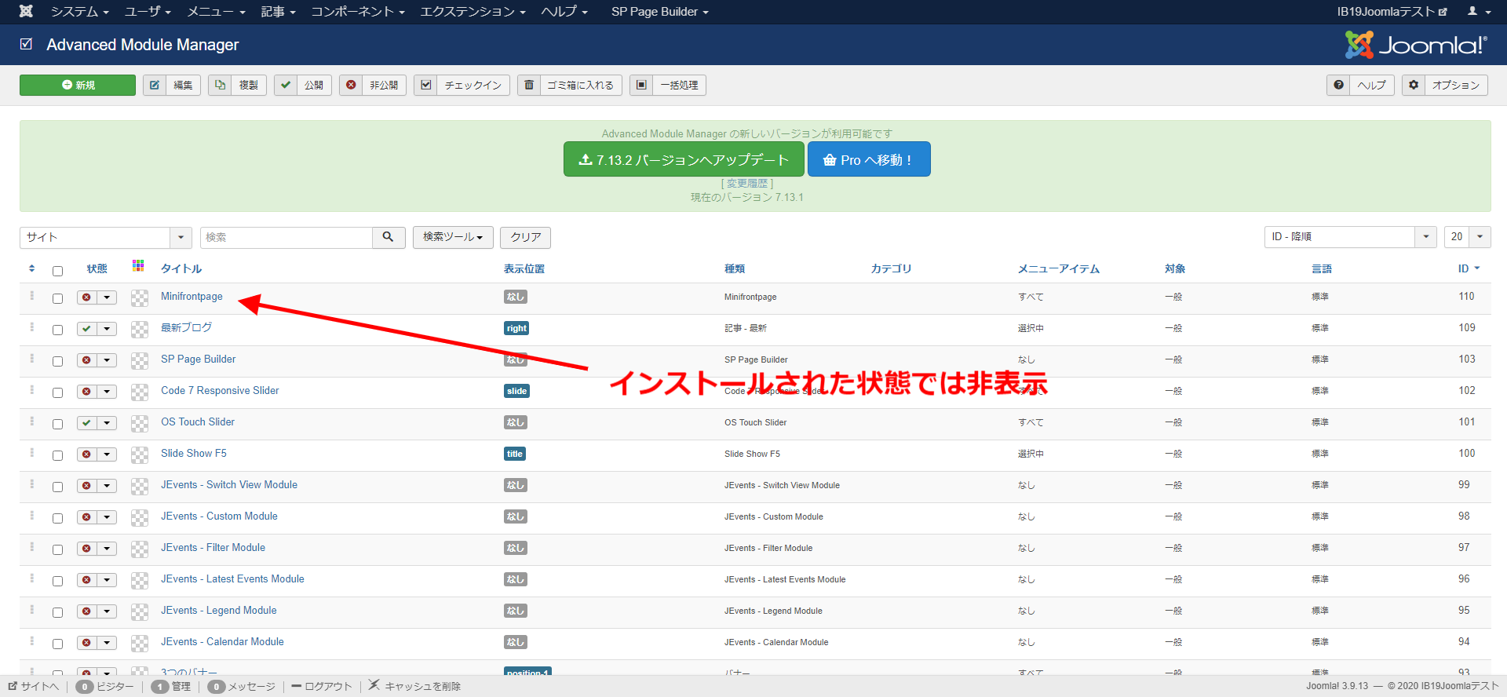The width and height of the screenshot is (1507, 697).
Task: Click the ordering sort arrows column icon
Action: [31, 268]
